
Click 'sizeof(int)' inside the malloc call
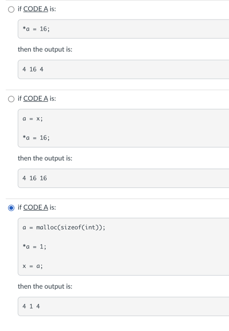79,227
